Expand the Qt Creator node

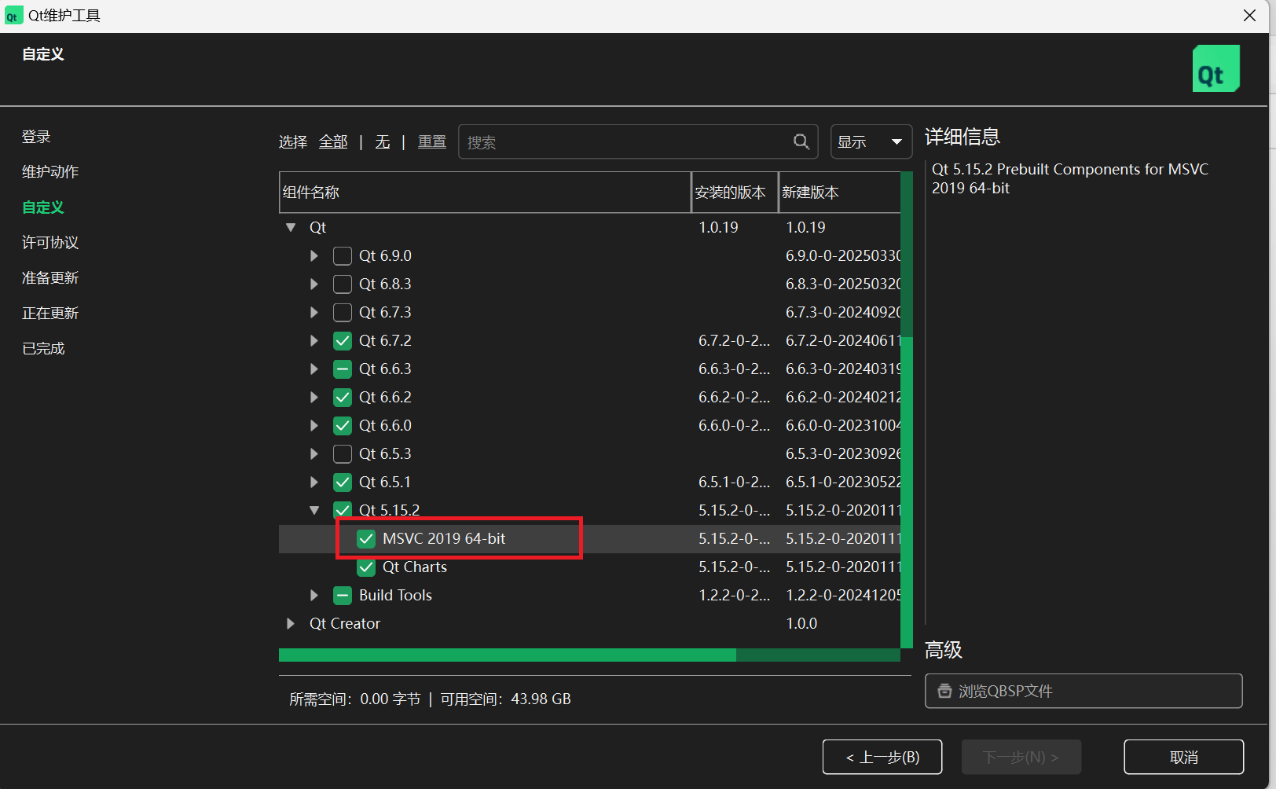(291, 623)
